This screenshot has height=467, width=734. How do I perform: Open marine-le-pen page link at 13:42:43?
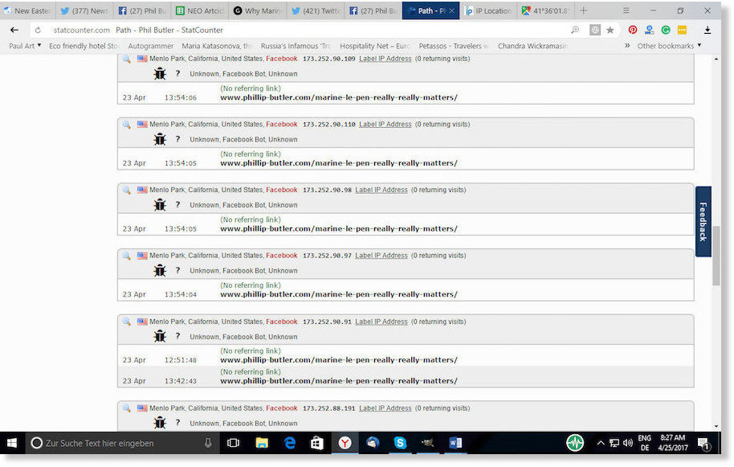point(339,381)
